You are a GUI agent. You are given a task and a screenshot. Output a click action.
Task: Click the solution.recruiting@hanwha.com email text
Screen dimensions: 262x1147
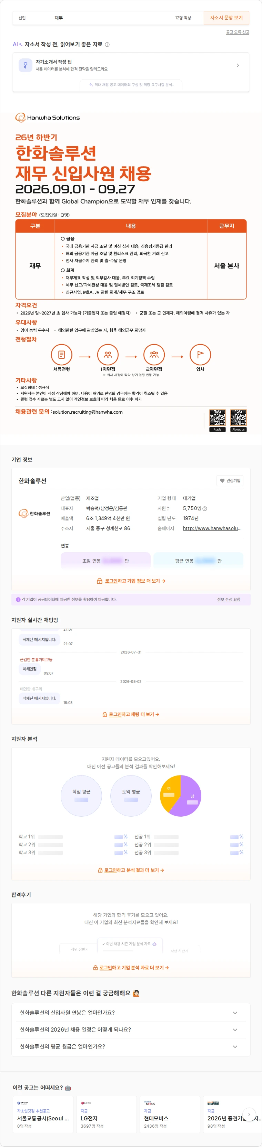click(x=88, y=412)
